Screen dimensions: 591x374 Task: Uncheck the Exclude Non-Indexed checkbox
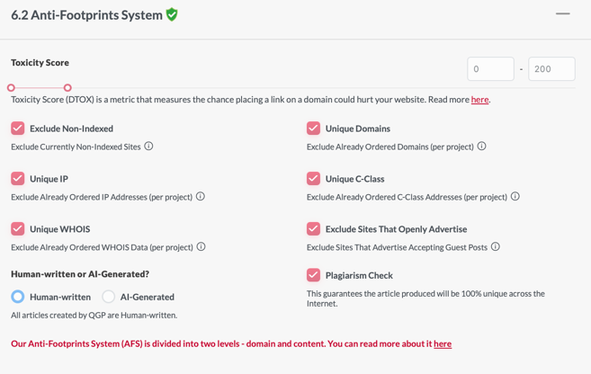(x=18, y=128)
